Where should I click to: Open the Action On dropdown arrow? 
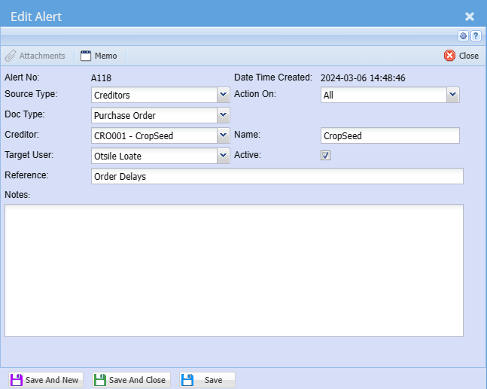coord(452,95)
